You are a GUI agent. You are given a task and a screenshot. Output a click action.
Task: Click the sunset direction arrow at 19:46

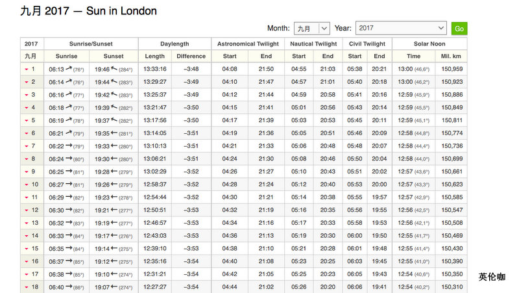tap(115, 69)
